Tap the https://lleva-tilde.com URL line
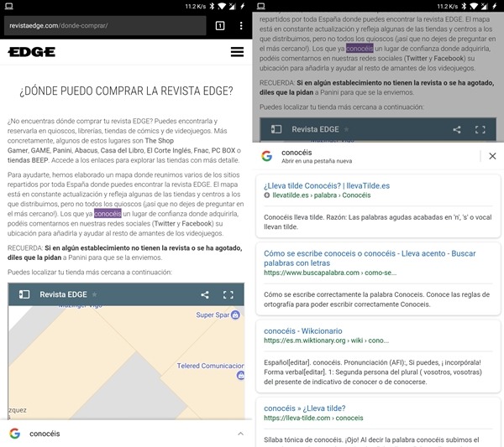This screenshot has width=504, height=447. click(x=313, y=418)
